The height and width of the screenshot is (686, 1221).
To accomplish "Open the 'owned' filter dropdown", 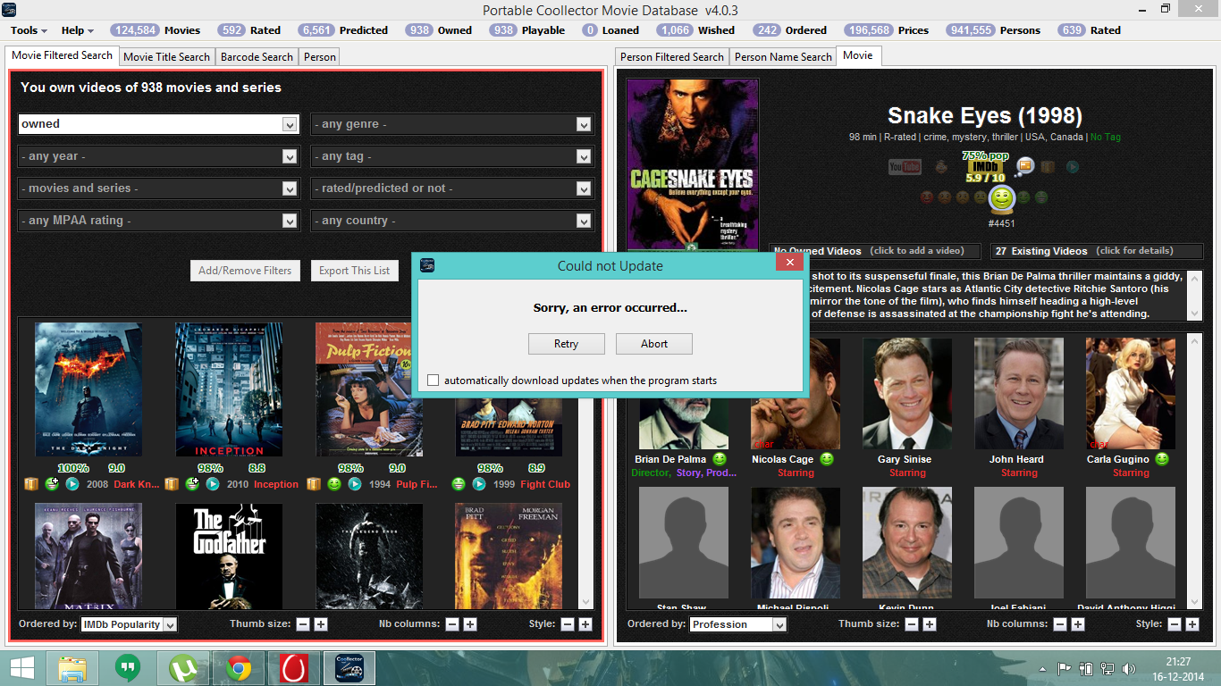I will click(158, 124).
